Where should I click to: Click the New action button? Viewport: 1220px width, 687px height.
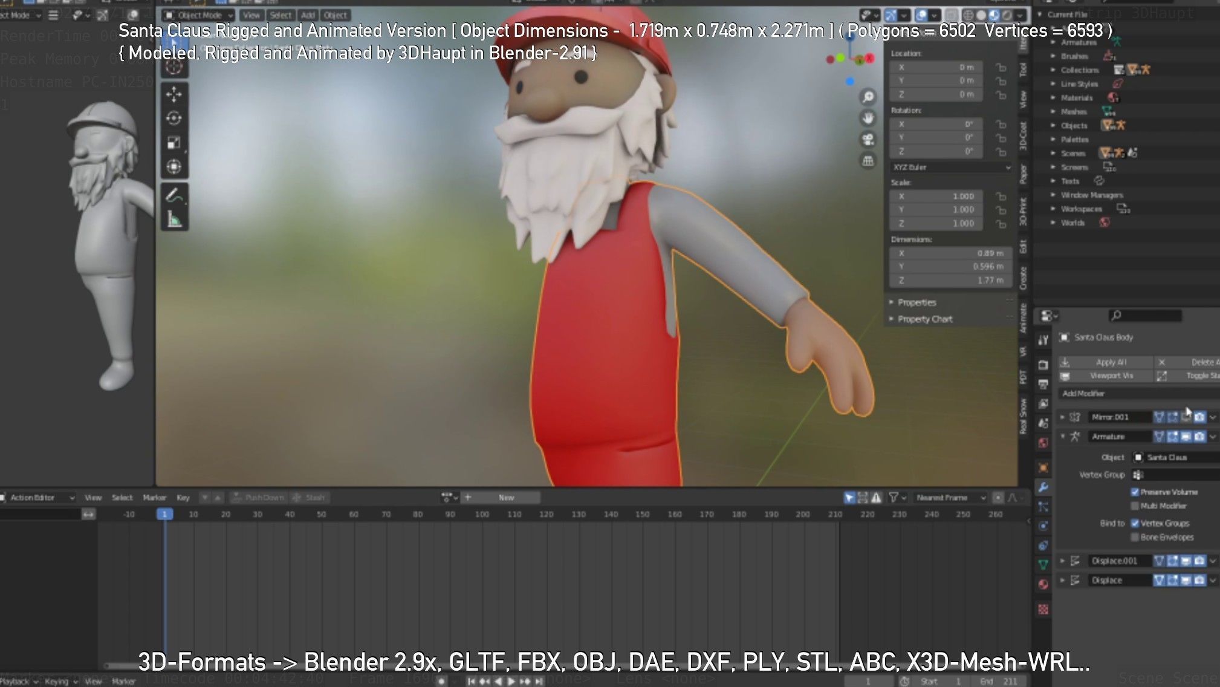click(x=507, y=498)
